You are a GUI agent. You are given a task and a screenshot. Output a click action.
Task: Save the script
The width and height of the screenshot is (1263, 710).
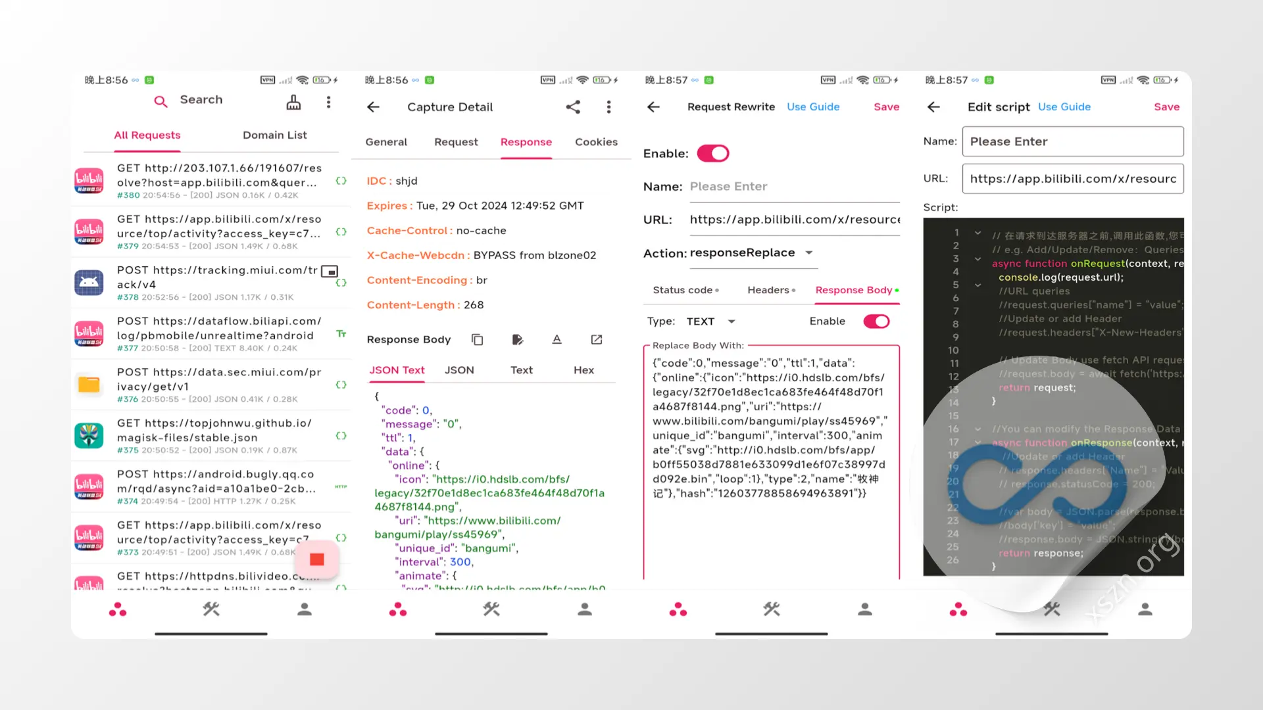(x=1166, y=107)
